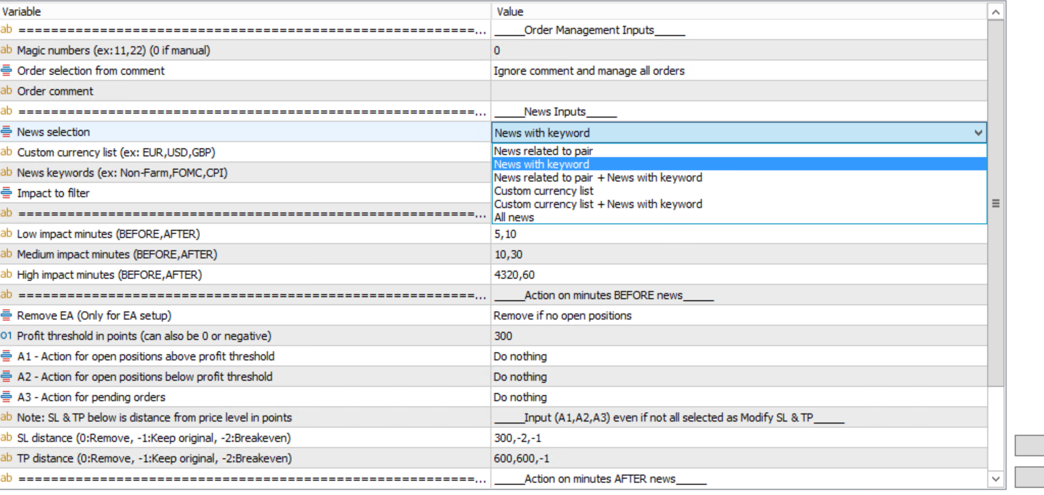Select the 'SL distance' row label
The width and height of the screenshot is (1044, 495).
point(154,438)
